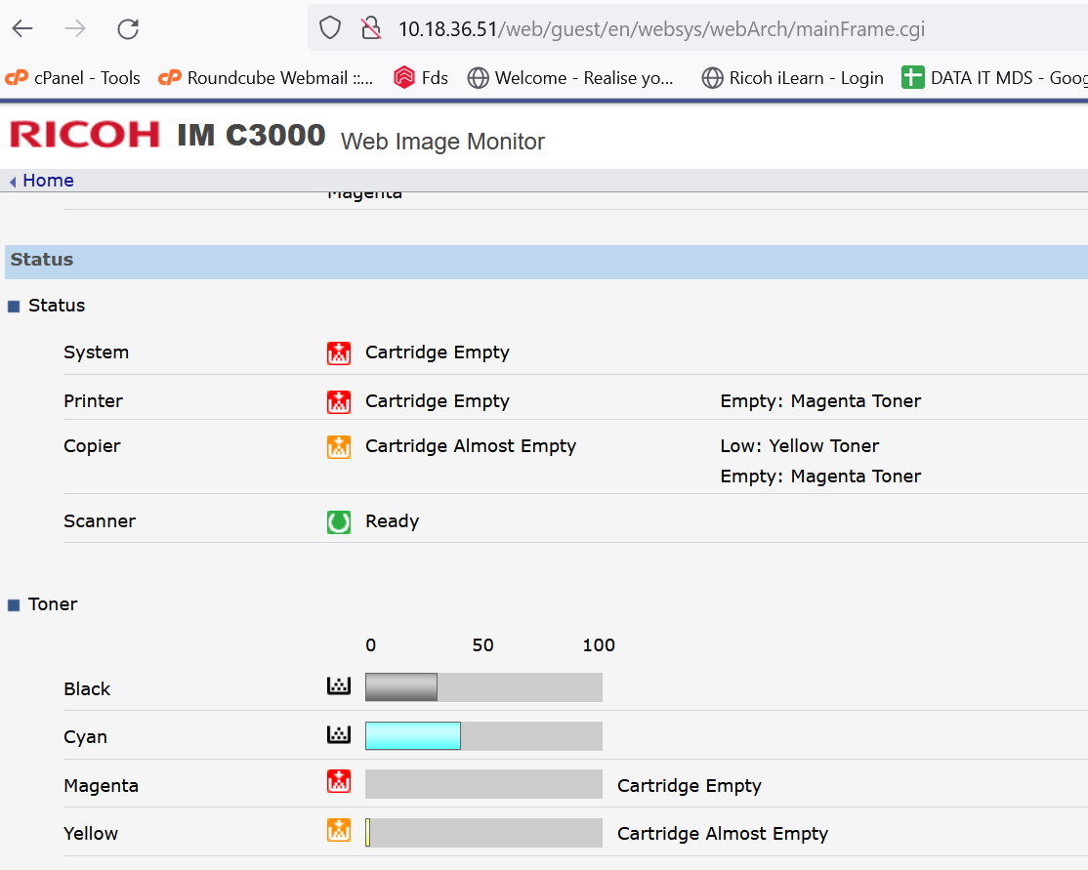Click the 'Ready' scanner status text
Image resolution: width=1088 pixels, height=870 pixels.
[392, 521]
